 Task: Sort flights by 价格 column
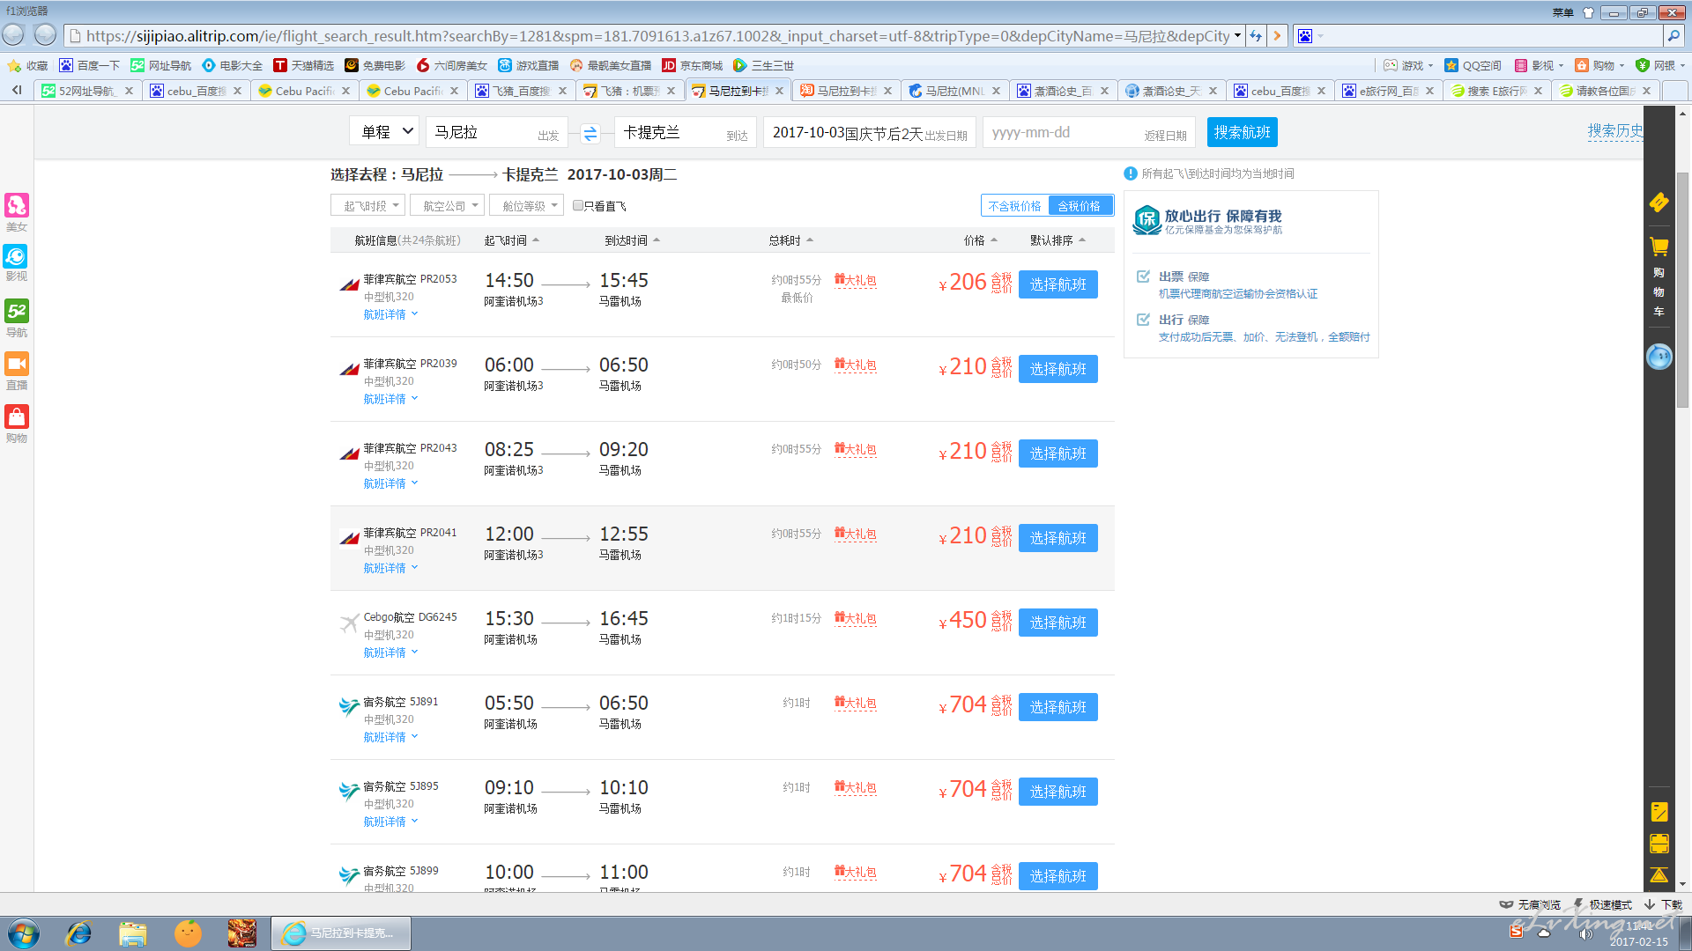(x=980, y=240)
